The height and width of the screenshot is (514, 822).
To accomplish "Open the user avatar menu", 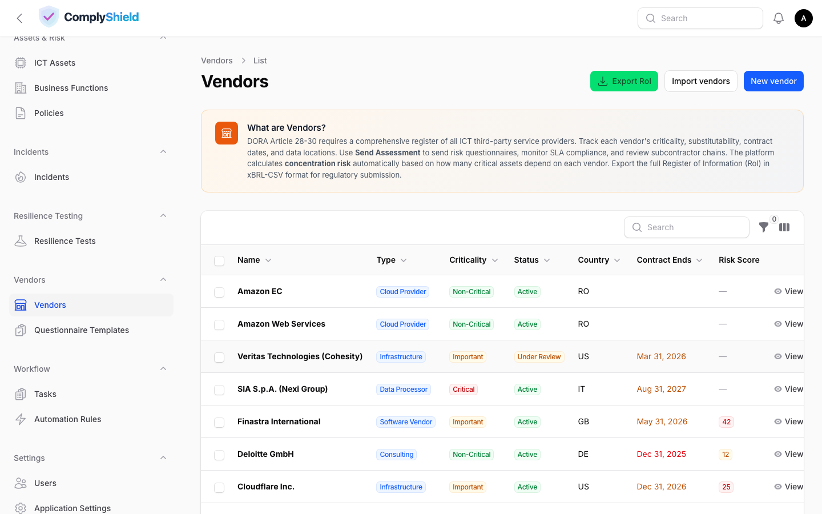I will pos(804,18).
